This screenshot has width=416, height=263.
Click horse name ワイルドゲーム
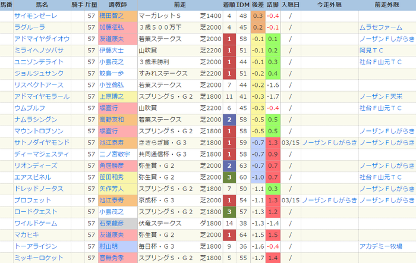(x=36, y=223)
